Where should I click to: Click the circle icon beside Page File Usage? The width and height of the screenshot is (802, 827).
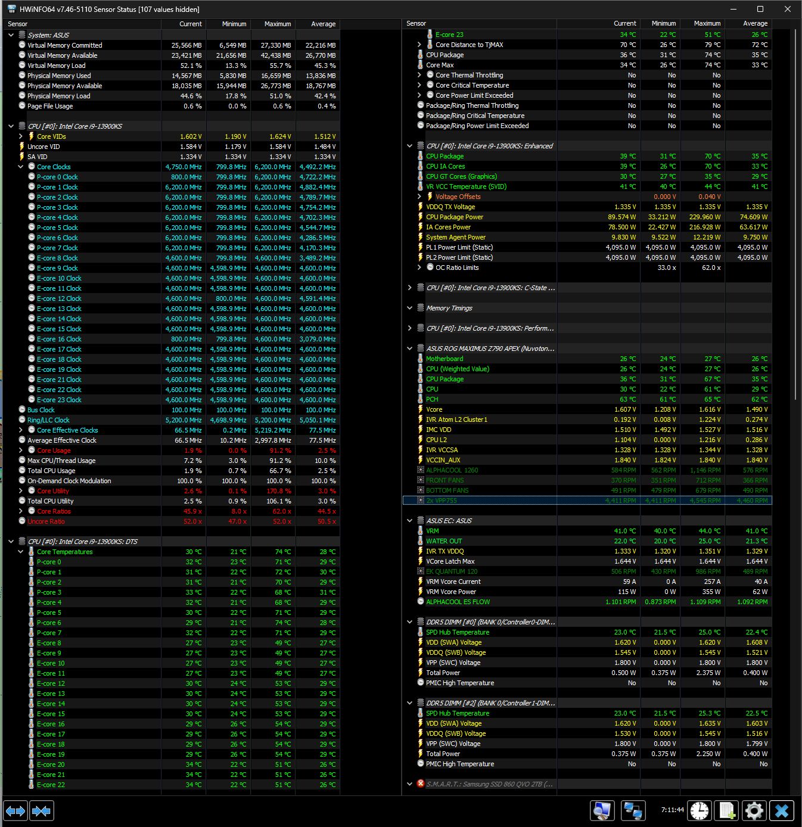pyautogui.click(x=22, y=106)
